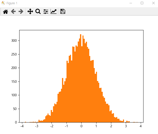Minimize the Figure 1 window

coord(131,3)
